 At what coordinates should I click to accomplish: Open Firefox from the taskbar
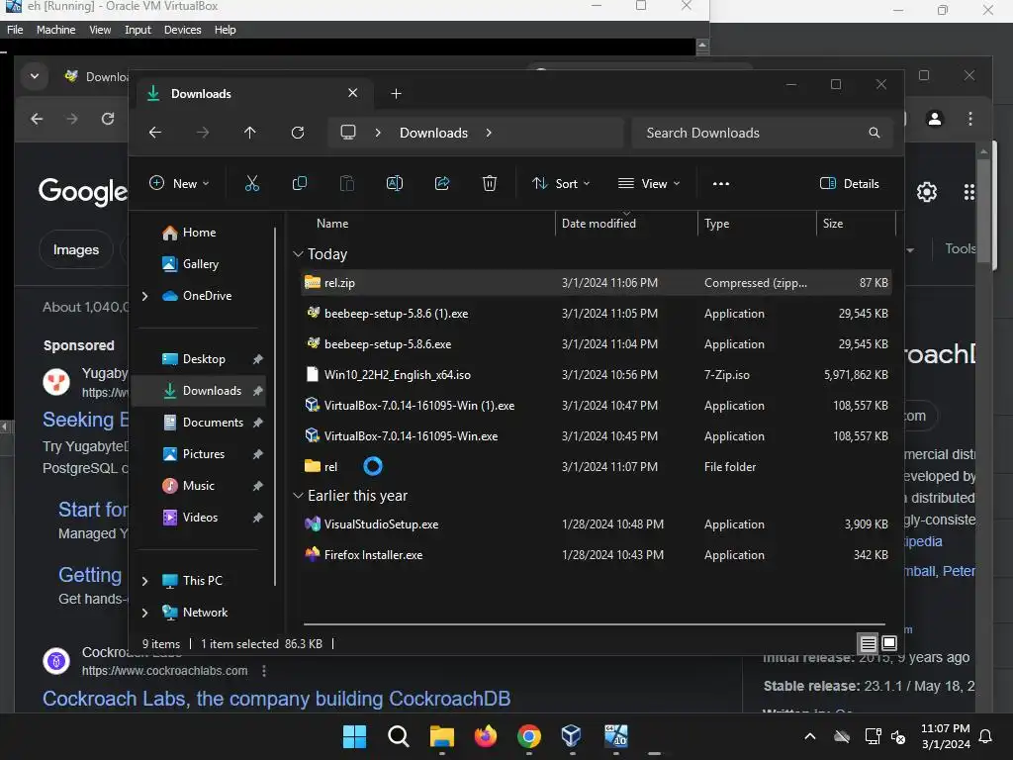click(x=485, y=736)
